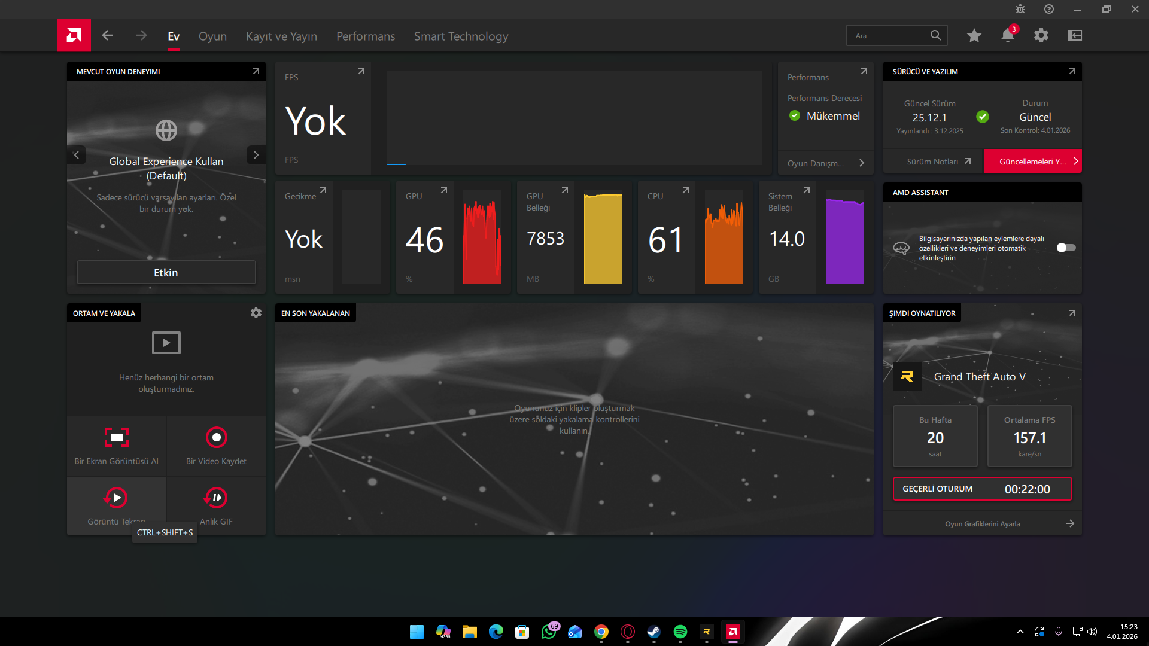Show previous game experience profile
Image resolution: width=1149 pixels, height=646 pixels.
[77, 155]
